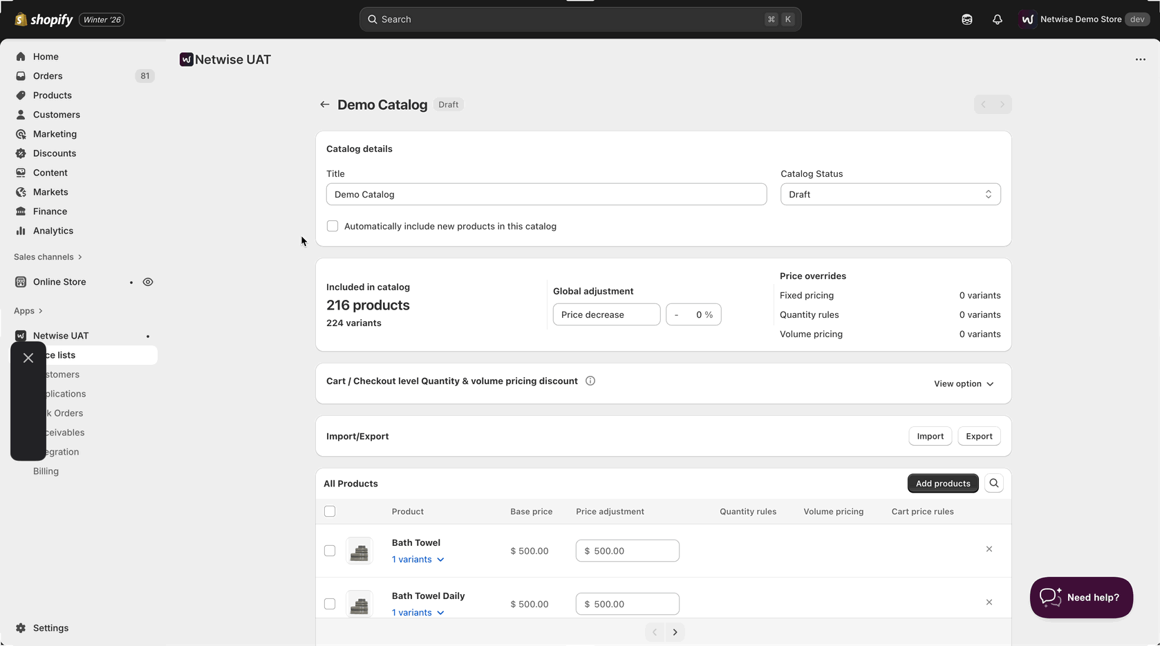1160x646 pixels.
Task: Enable automatically include new products checkbox
Action: pyautogui.click(x=333, y=226)
